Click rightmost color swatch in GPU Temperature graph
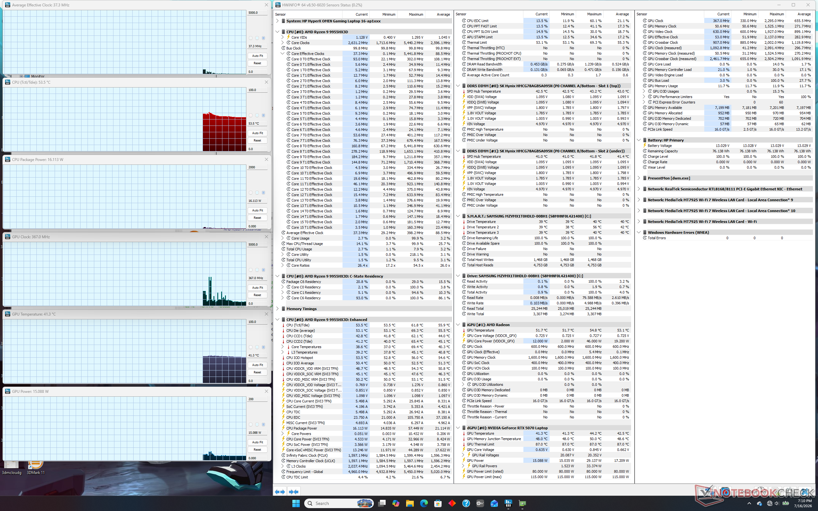 pos(263,347)
